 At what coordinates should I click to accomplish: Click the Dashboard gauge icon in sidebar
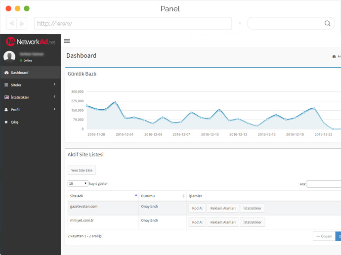(6, 73)
